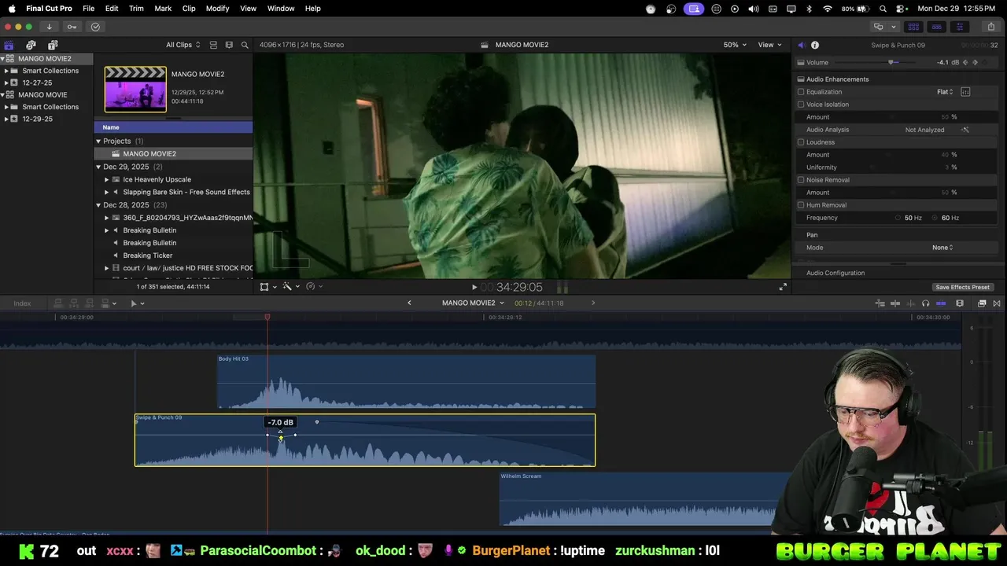
Task: Open the Trim menu
Action: (136, 9)
